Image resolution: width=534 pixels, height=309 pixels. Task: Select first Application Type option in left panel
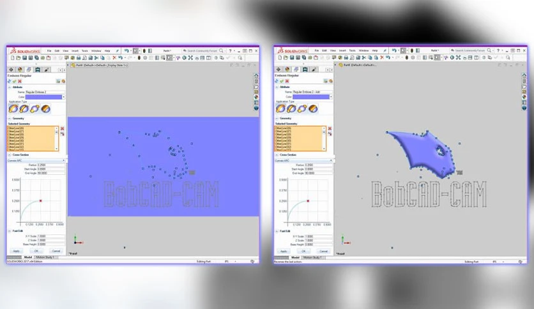tap(13, 109)
